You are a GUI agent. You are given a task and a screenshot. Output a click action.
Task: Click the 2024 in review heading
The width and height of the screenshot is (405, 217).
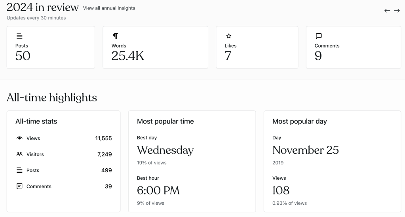coord(43,7)
